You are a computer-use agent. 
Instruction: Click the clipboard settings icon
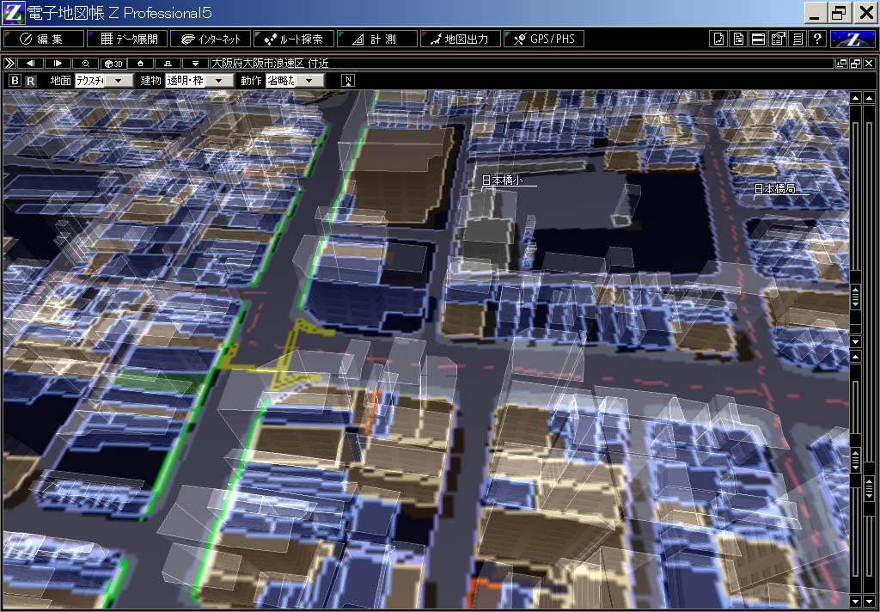(x=778, y=39)
